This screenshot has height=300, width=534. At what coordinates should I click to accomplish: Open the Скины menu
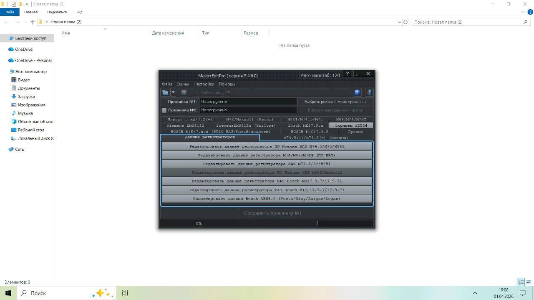tap(183, 84)
